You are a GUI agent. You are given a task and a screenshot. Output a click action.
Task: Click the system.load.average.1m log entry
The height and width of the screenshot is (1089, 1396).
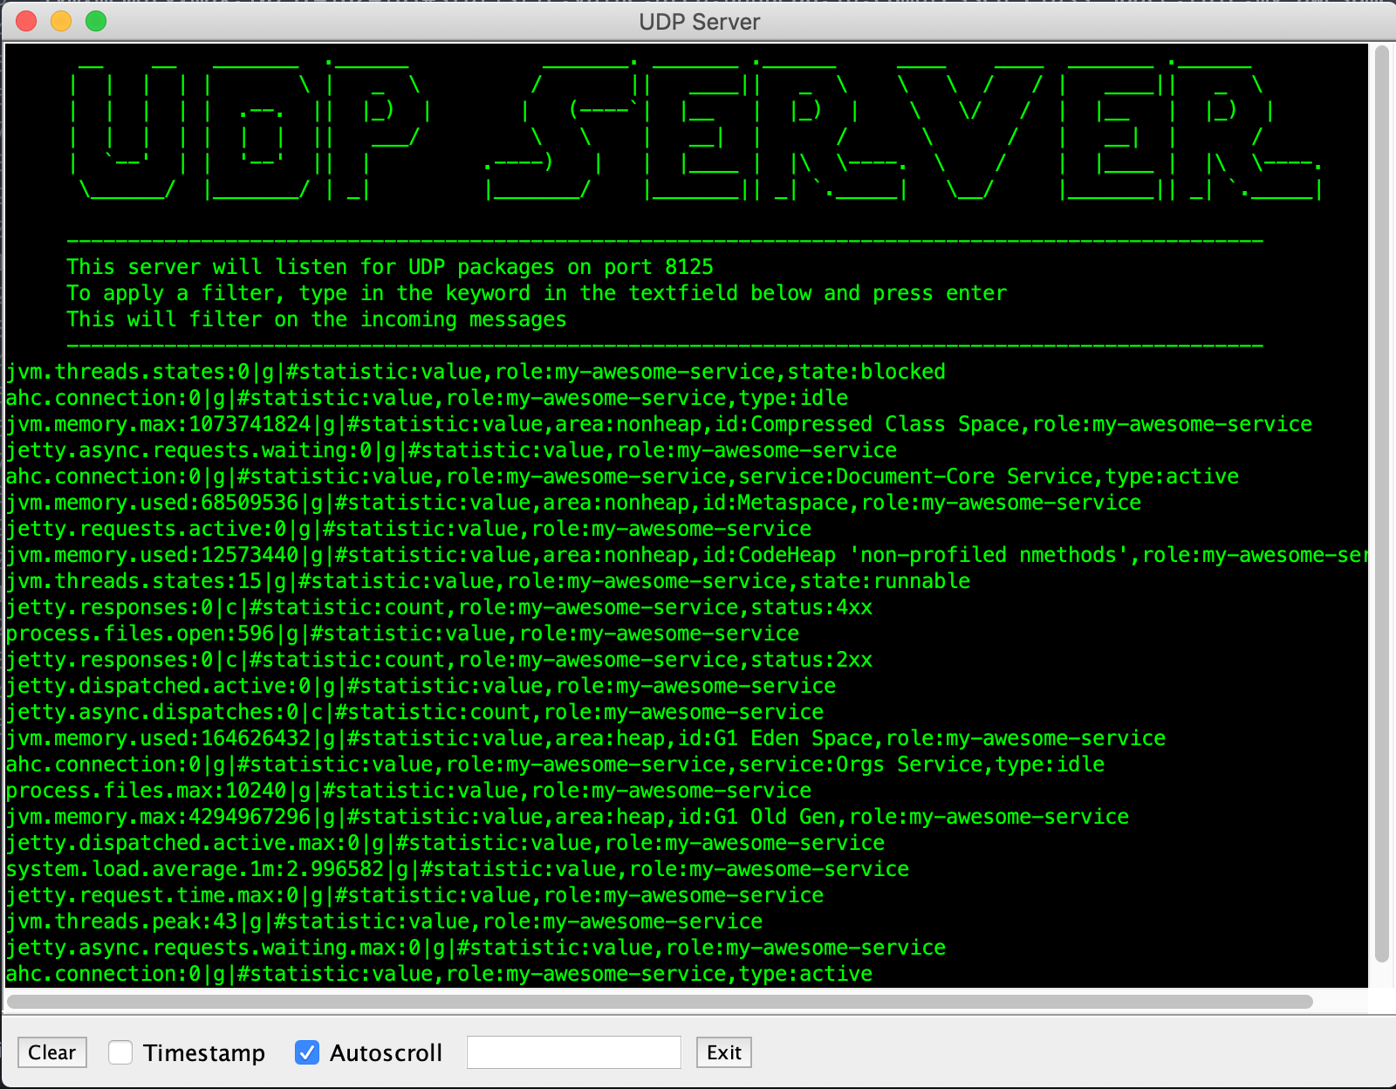(x=457, y=869)
